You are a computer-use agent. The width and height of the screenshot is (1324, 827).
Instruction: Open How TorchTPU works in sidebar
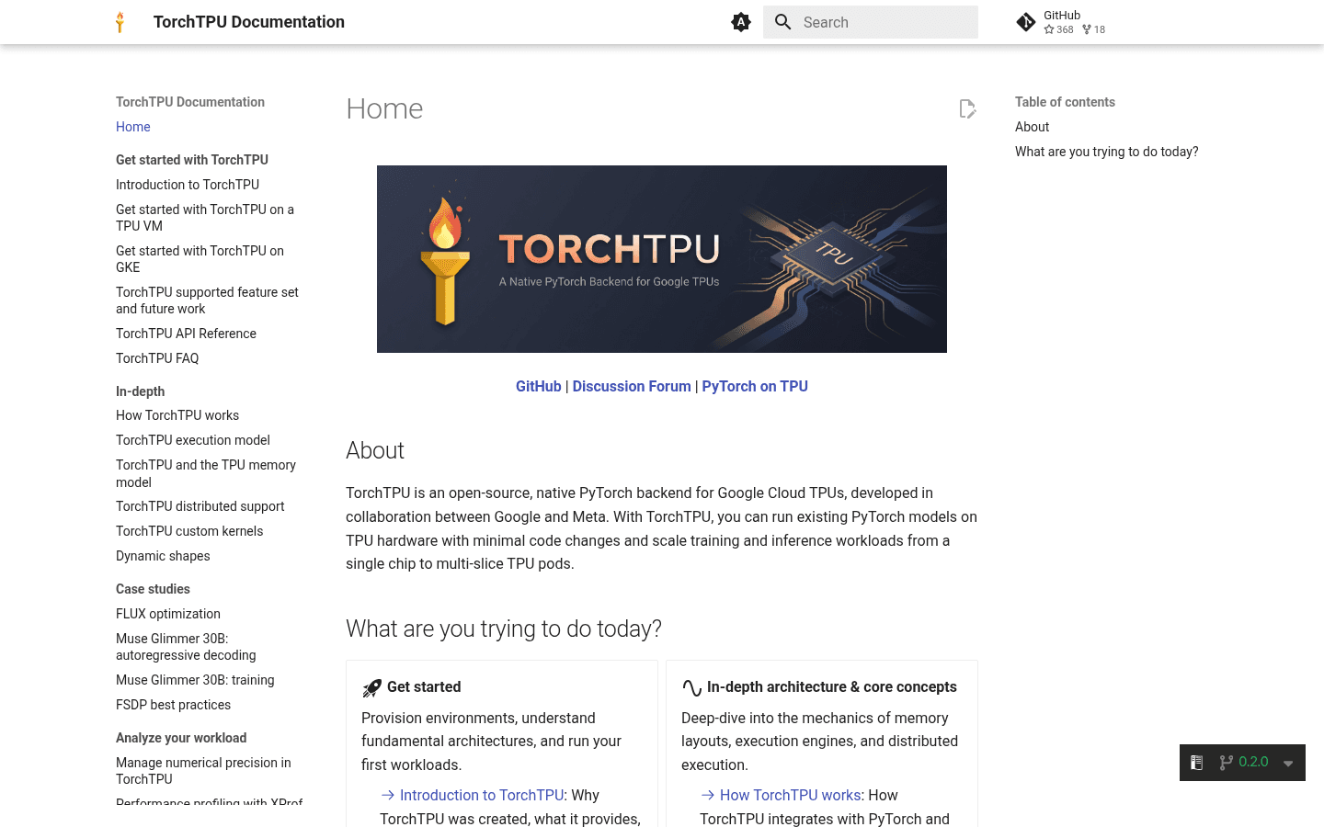pos(177,415)
